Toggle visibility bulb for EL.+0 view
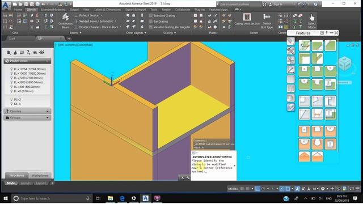The image size is (363, 204). (11, 91)
